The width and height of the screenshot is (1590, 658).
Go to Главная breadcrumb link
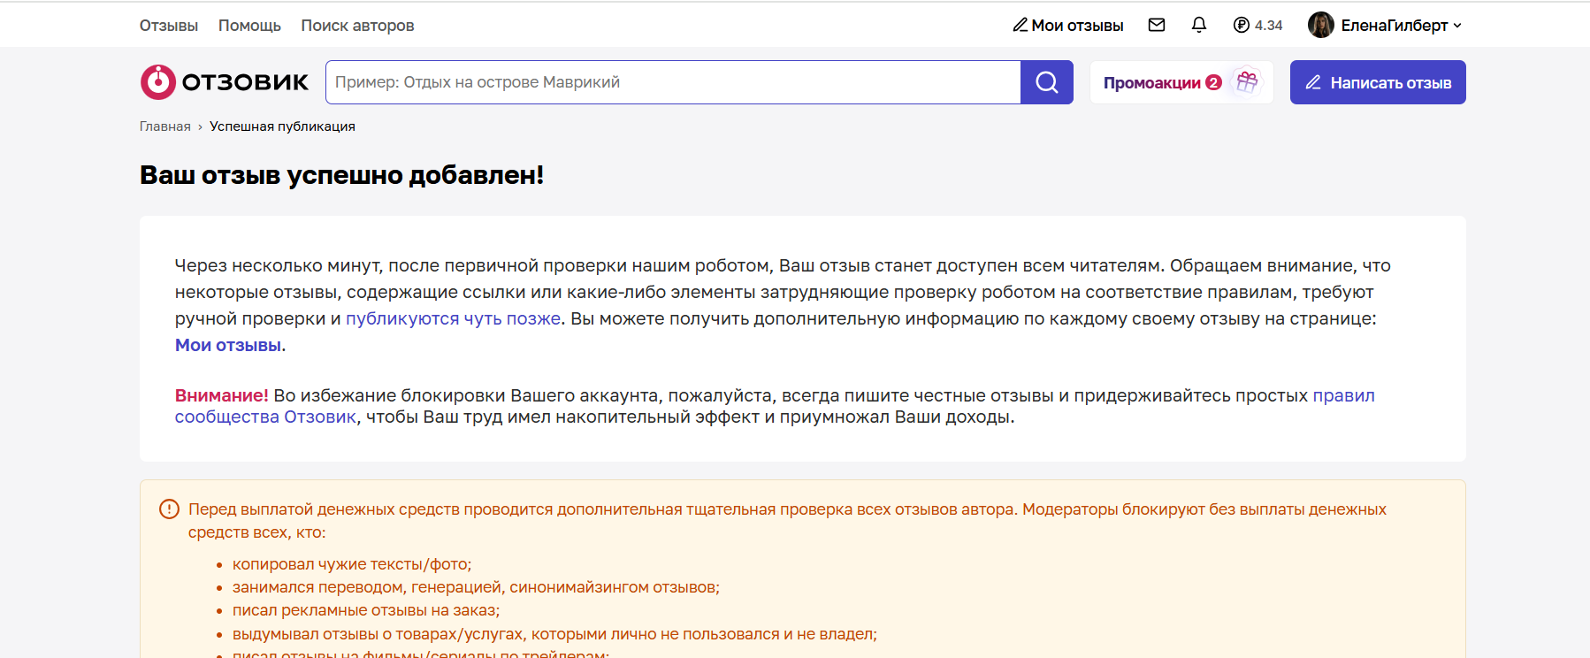tap(165, 126)
